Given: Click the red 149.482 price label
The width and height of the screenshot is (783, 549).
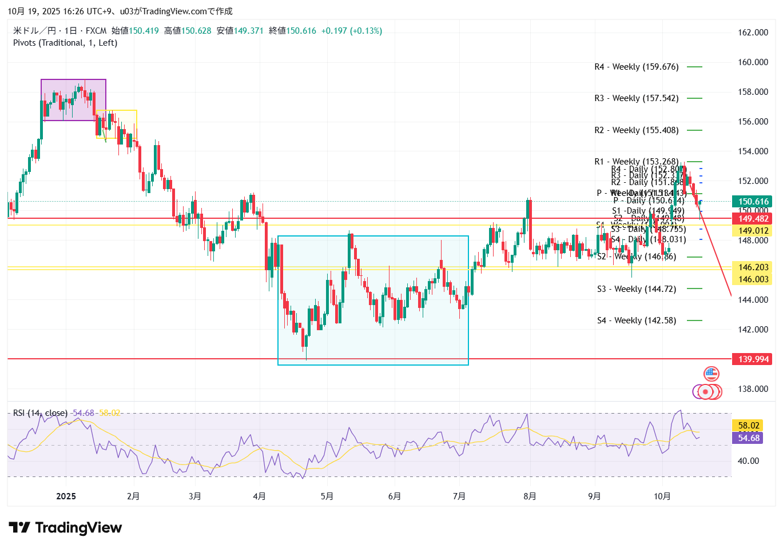Looking at the screenshot, I should pyautogui.click(x=752, y=219).
